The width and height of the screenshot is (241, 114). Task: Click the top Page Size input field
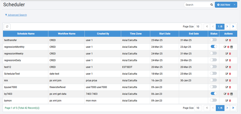[x=198, y=26]
